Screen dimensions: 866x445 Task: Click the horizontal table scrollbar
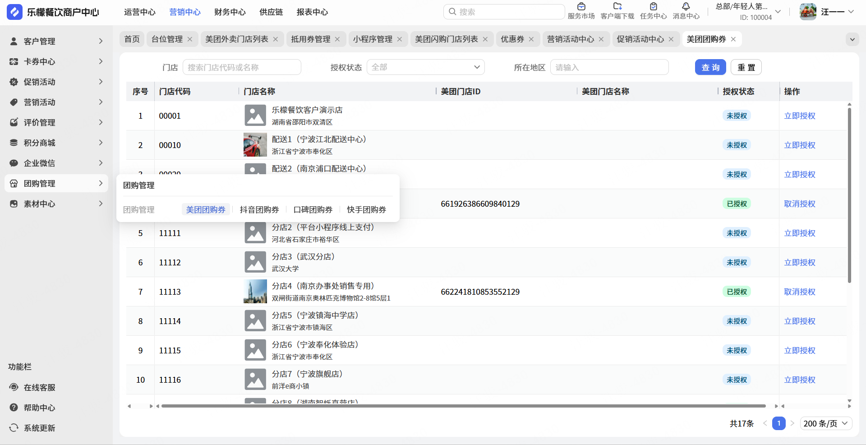tap(463, 406)
